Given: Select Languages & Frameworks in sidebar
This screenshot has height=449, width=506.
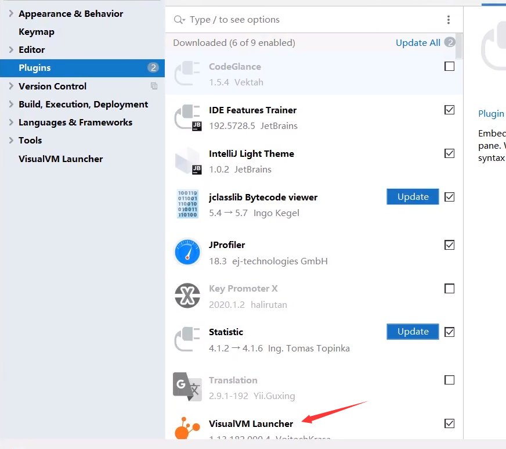Looking at the screenshot, I should click(x=75, y=122).
